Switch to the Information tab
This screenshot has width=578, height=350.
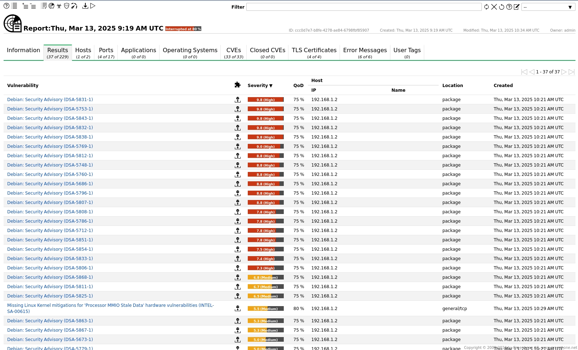click(23, 53)
